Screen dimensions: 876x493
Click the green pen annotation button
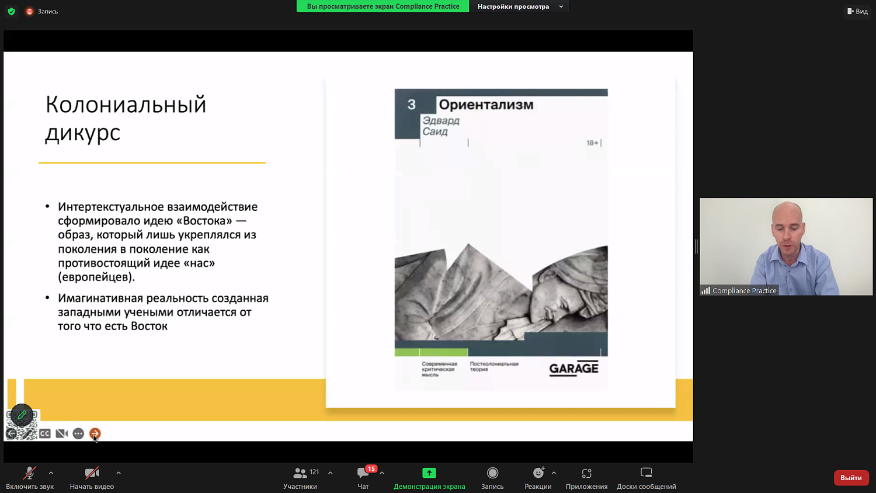[x=22, y=415]
